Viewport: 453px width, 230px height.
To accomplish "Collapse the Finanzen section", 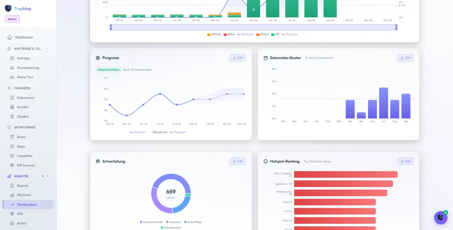I will pyautogui.click(x=48, y=88).
